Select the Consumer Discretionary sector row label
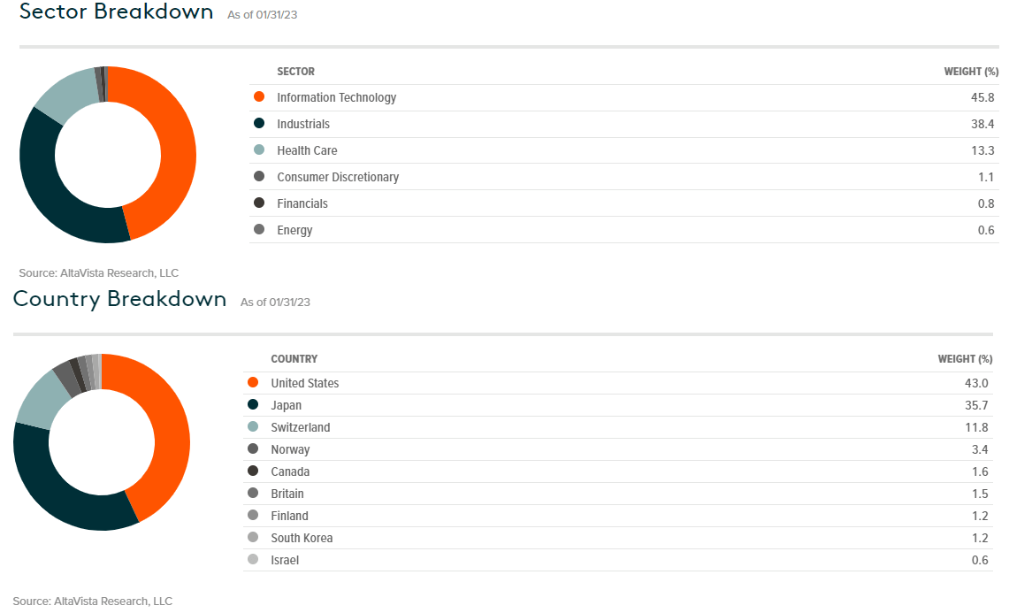 pos(338,177)
